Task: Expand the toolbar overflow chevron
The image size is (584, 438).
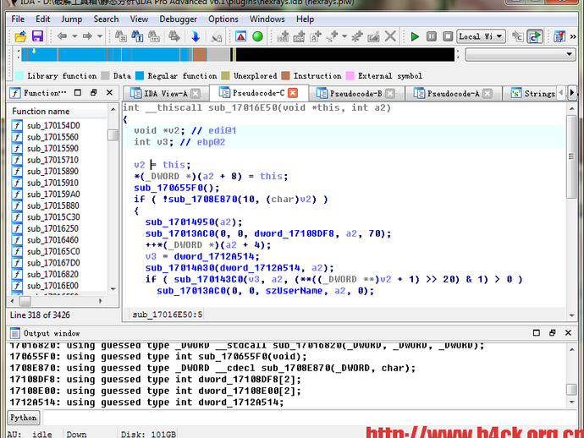Action: pos(573,36)
